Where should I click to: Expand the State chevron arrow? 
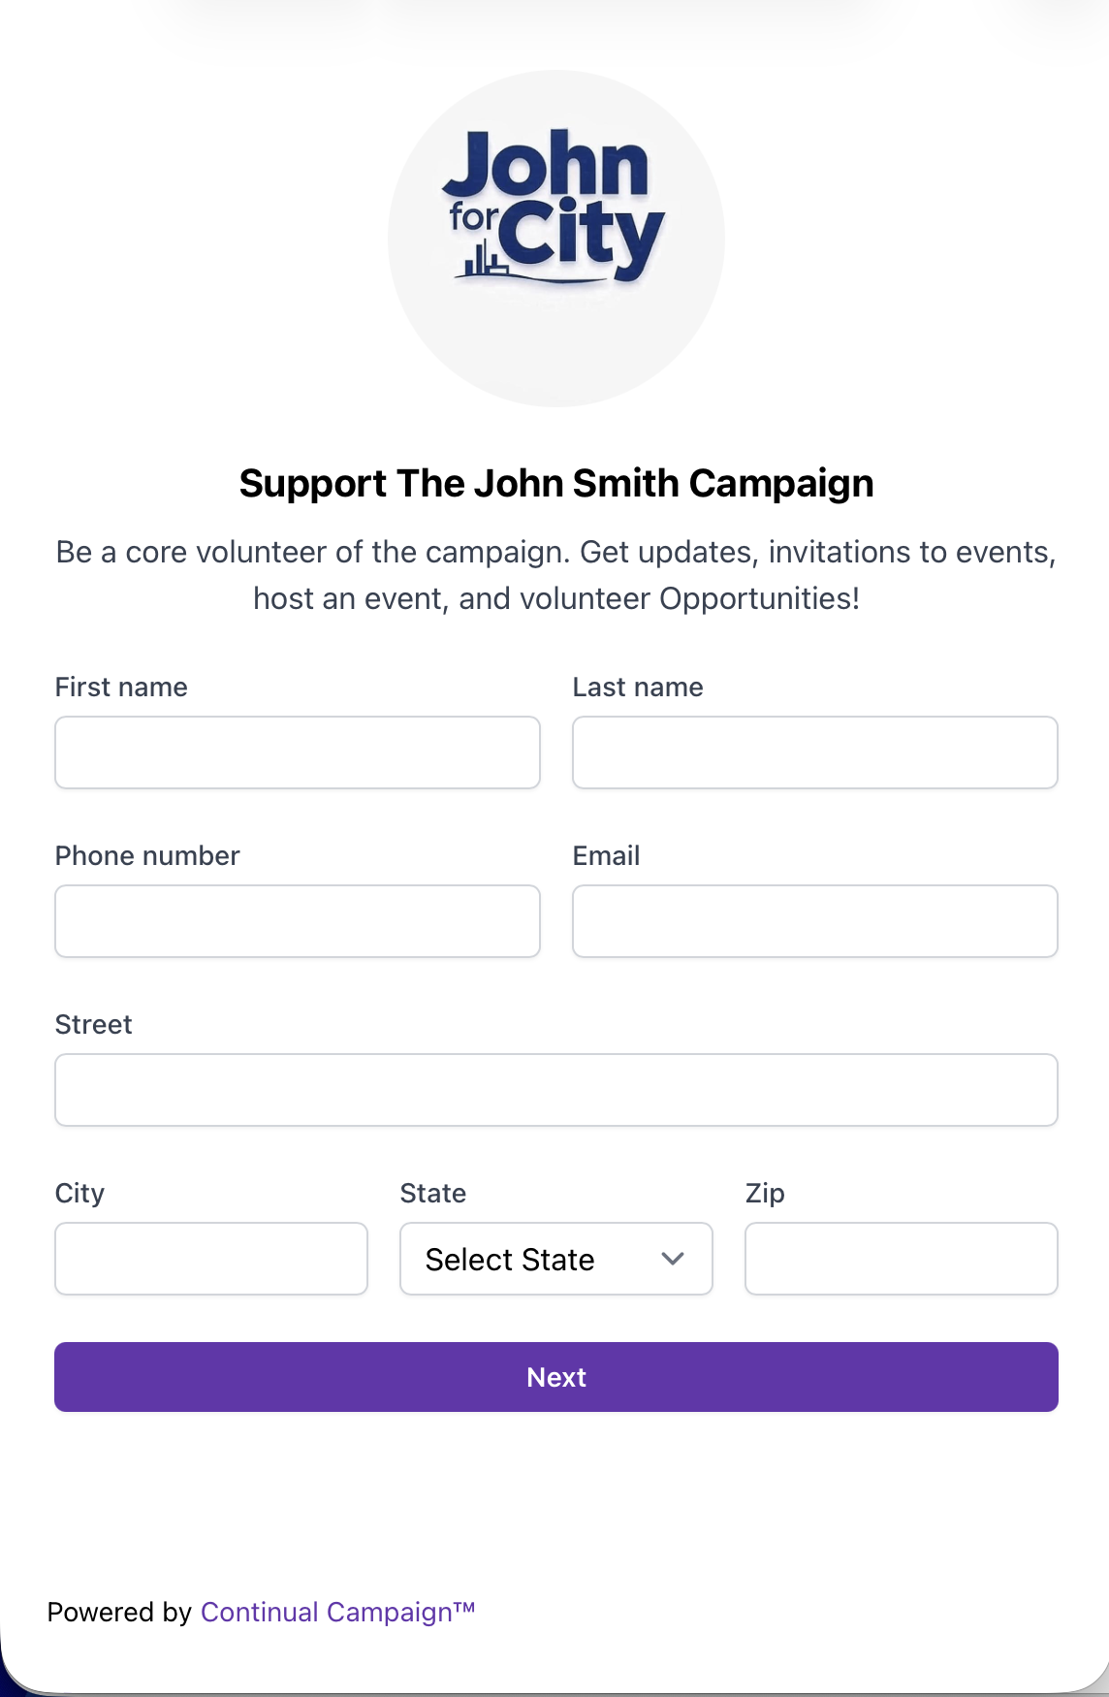[x=673, y=1259]
